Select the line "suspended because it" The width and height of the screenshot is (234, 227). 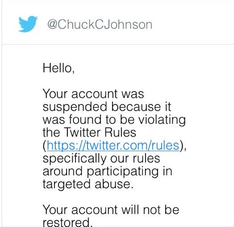(107, 107)
